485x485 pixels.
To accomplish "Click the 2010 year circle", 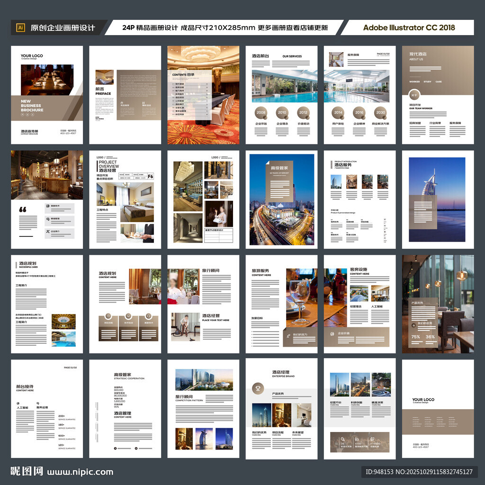I will (x=282, y=113).
